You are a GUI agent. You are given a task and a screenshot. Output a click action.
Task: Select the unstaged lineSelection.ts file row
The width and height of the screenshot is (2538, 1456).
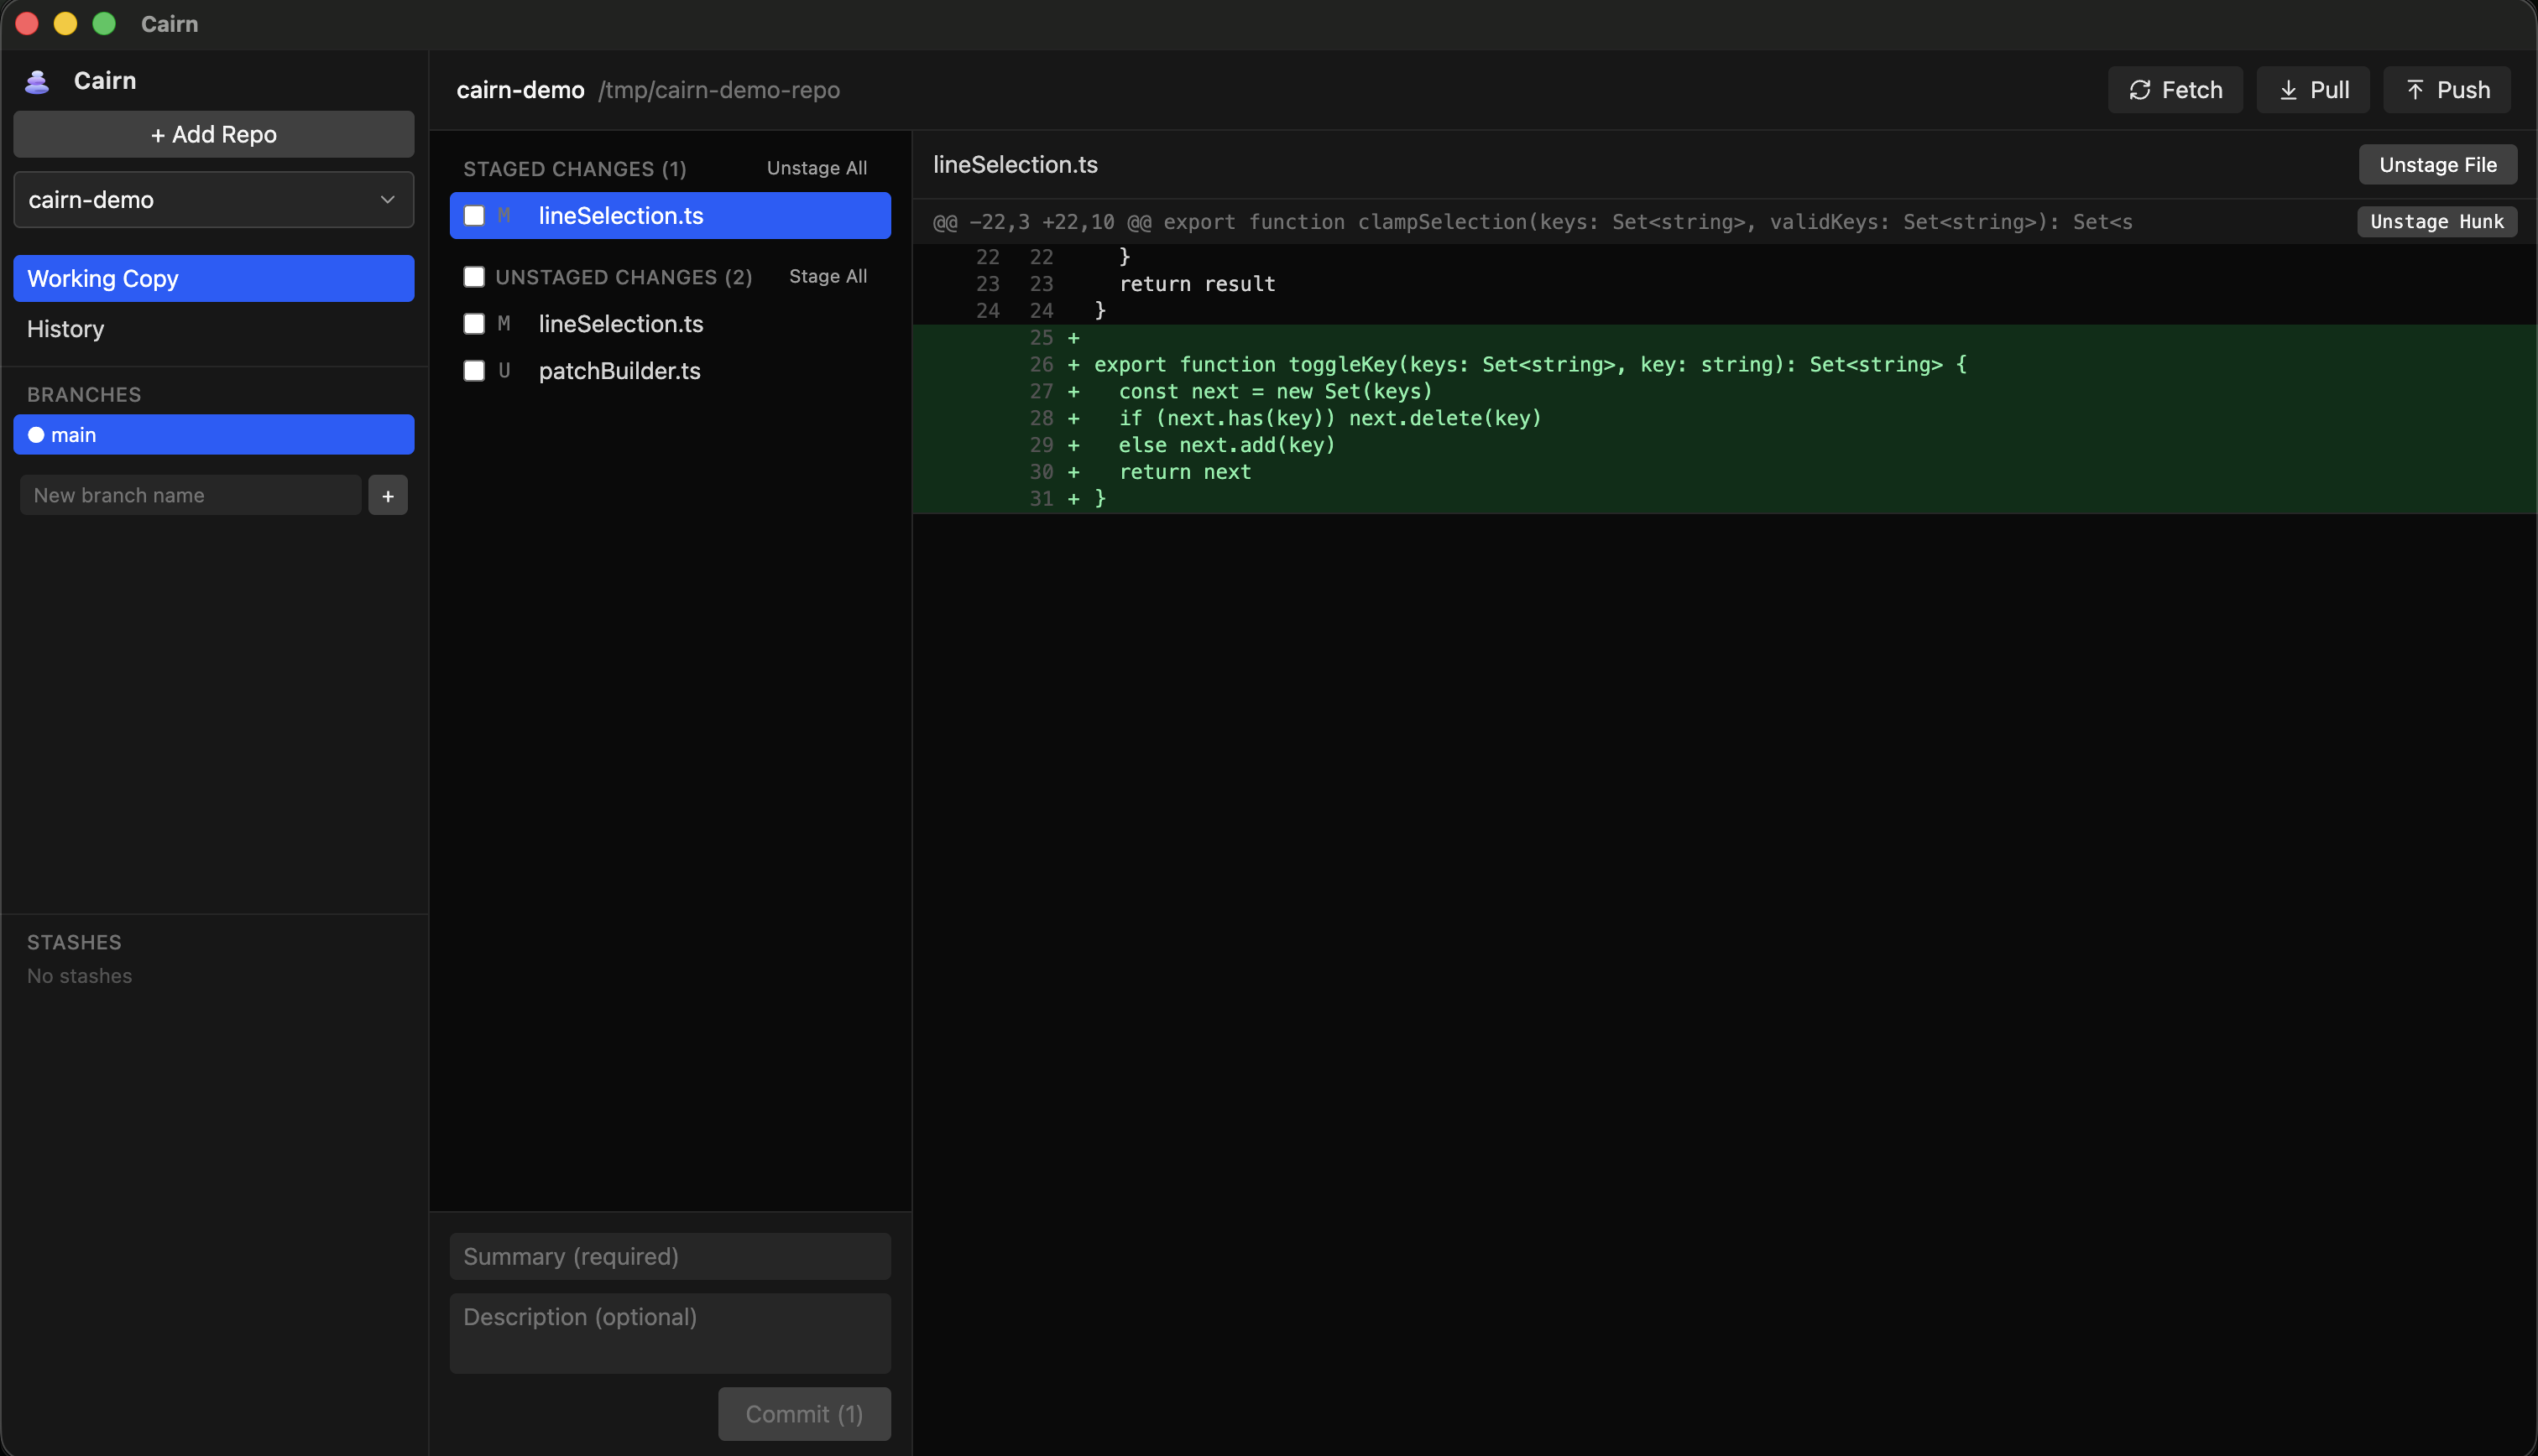669,324
